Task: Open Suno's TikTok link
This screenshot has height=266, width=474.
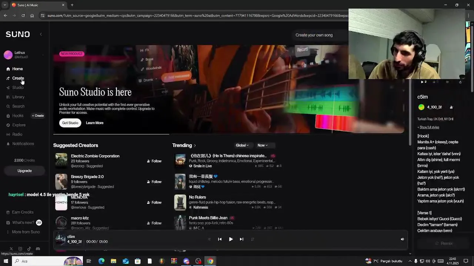Action: [29, 249]
